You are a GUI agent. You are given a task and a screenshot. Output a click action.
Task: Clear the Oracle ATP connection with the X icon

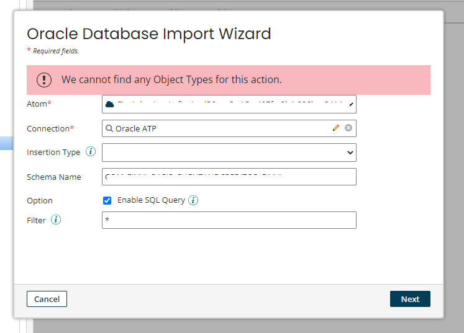(348, 128)
